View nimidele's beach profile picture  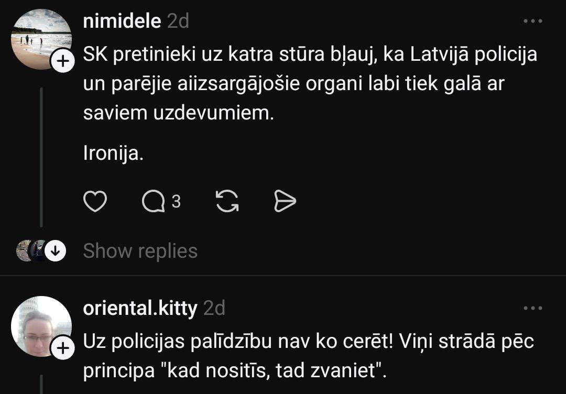[39, 38]
